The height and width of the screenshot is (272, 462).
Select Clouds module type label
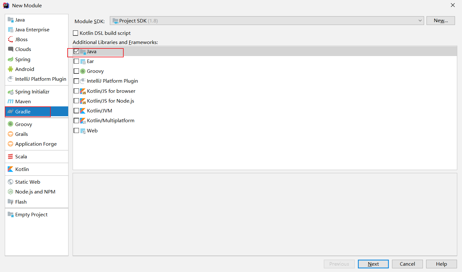tap(23, 49)
